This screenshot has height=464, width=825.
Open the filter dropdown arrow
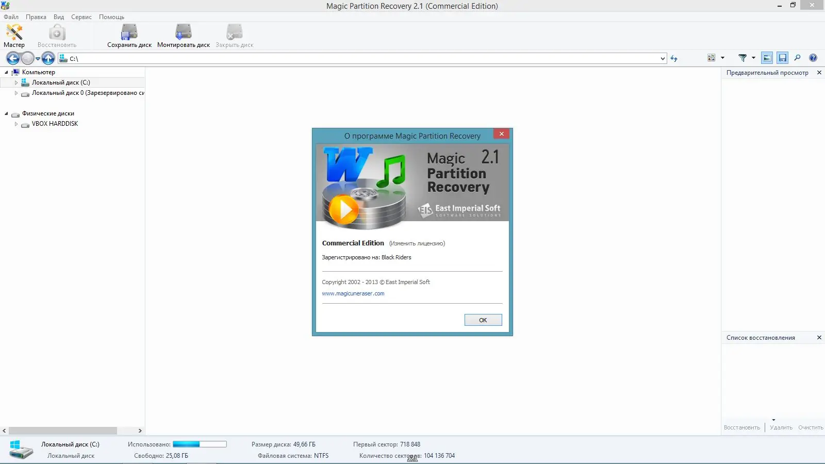coord(753,58)
